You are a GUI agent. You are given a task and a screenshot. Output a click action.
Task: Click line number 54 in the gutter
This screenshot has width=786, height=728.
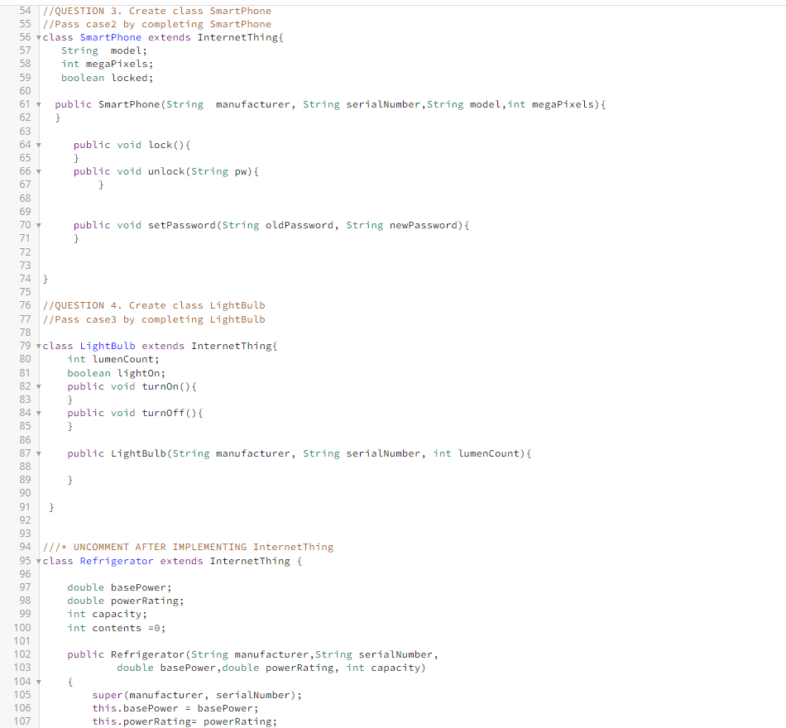tap(25, 11)
